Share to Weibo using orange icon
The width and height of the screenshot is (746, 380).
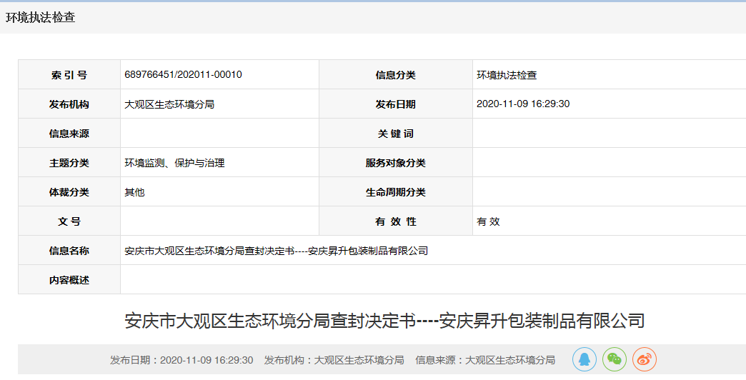tap(644, 359)
